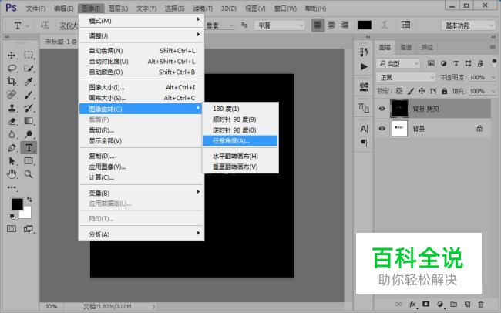Open layer style fx menu
Screen dimensions: 501x313
click(412, 304)
